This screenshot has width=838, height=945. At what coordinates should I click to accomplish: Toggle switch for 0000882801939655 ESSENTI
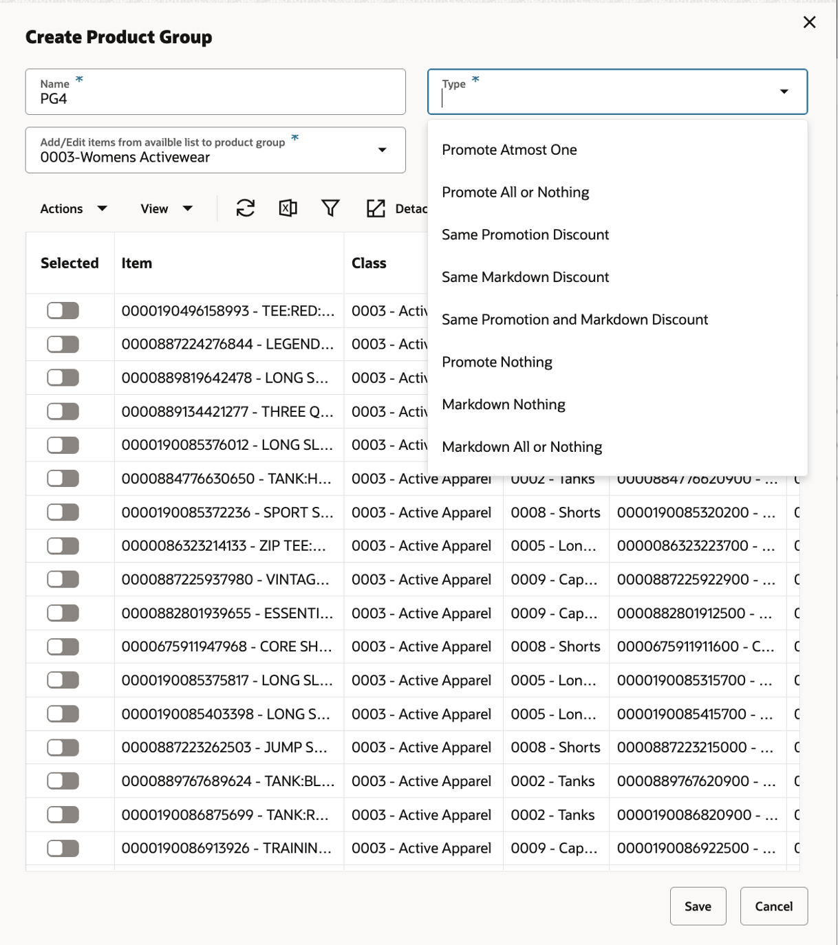(x=63, y=613)
